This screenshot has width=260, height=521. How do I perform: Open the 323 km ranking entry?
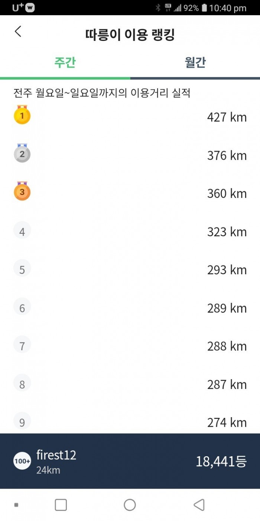[130, 231]
